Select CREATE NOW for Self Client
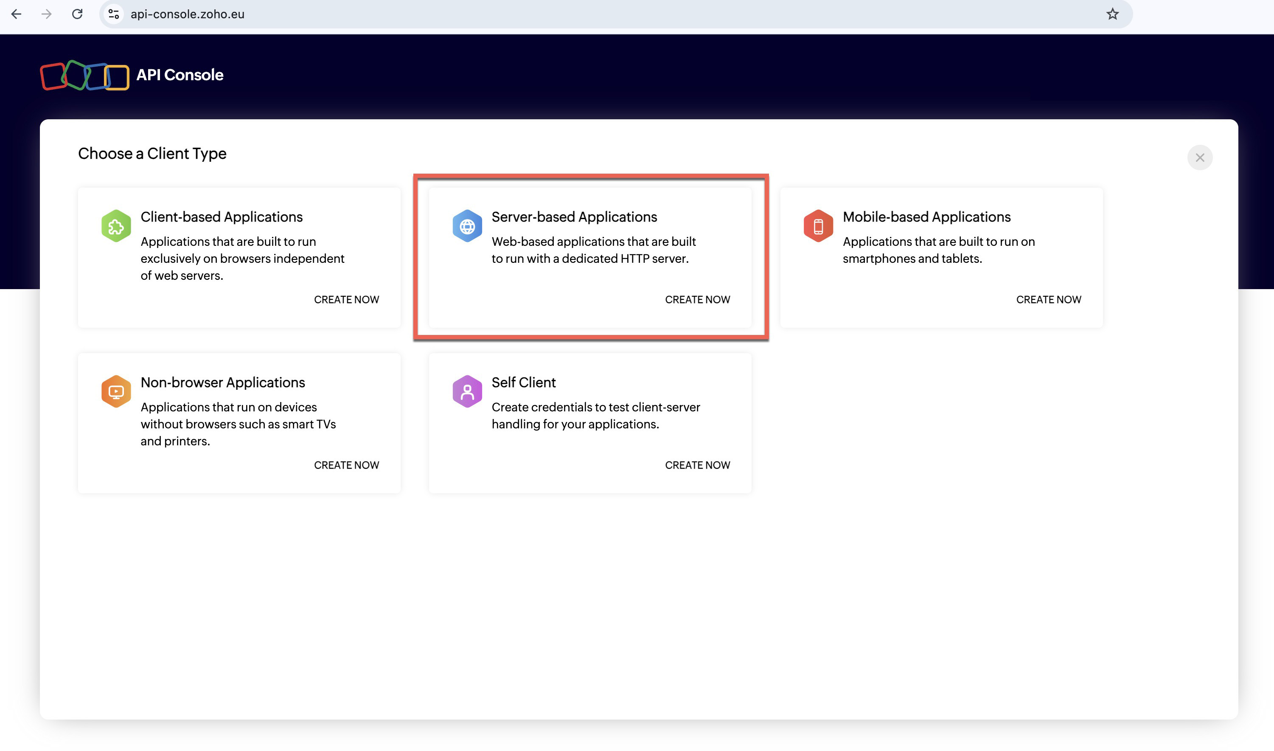The image size is (1274, 751). tap(697, 465)
